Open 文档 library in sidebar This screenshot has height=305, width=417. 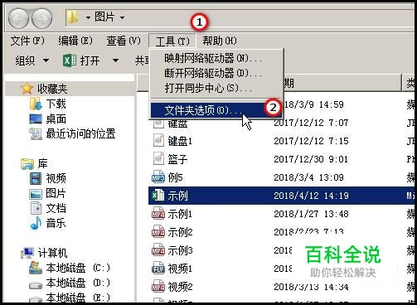(56, 208)
